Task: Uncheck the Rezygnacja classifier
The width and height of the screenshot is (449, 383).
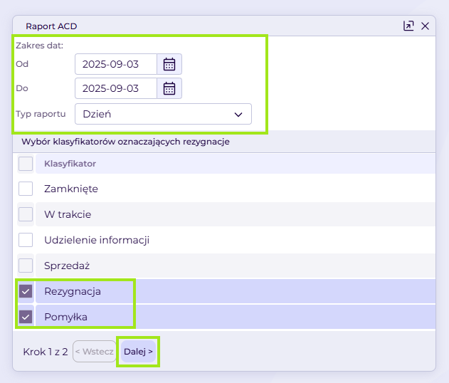Action: 26,292
